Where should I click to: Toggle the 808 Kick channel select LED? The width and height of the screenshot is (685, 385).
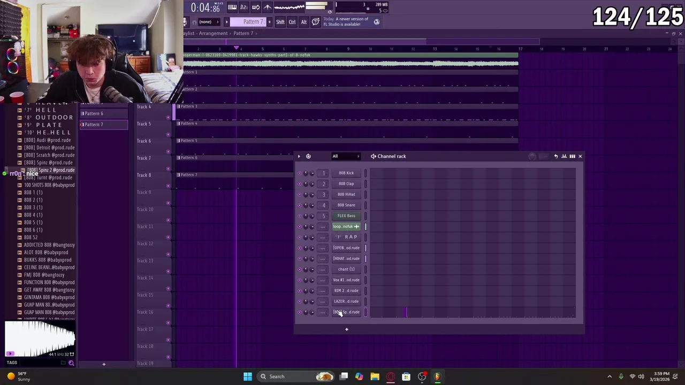tap(366, 173)
